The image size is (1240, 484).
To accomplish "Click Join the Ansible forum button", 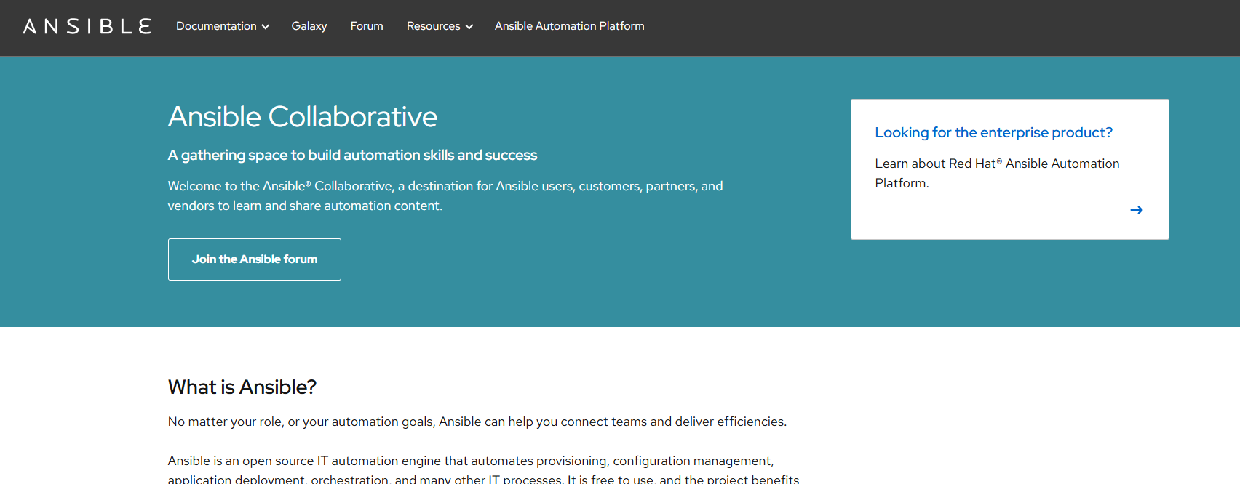I will point(255,259).
